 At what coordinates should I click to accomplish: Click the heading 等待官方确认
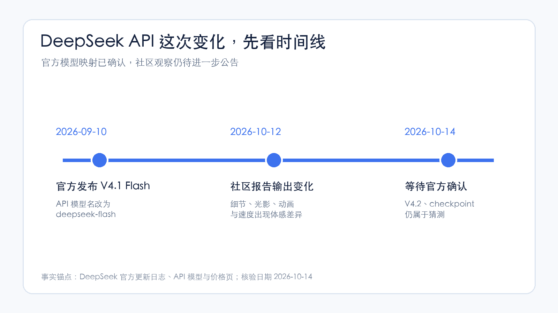[436, 186]
